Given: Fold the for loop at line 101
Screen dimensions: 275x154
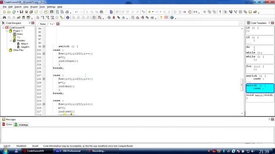Looking at the screenshot, I should [44, 53].
